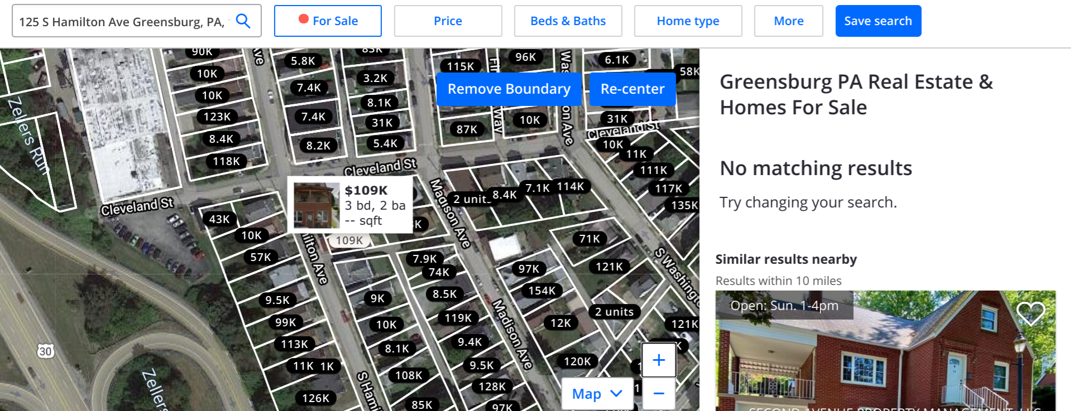Select the 123K map marker

(x=217, y=117)
